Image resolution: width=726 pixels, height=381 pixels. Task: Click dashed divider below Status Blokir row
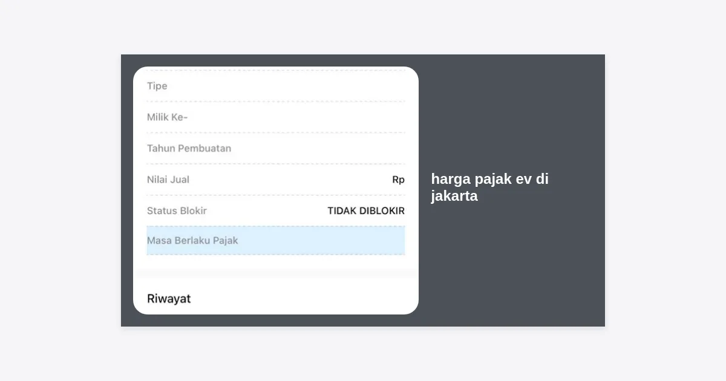[x=276, y=226]
